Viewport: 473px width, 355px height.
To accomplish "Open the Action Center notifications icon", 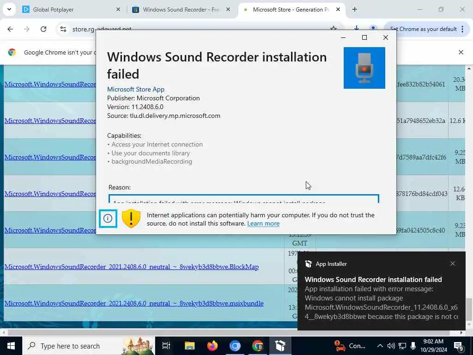I will 458,346.
